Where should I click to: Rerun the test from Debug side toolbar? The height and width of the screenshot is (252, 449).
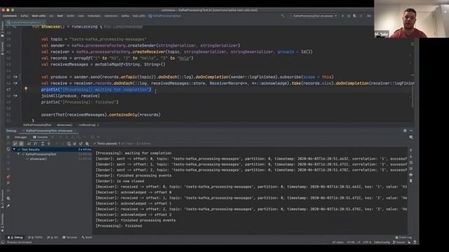point(8,137)
